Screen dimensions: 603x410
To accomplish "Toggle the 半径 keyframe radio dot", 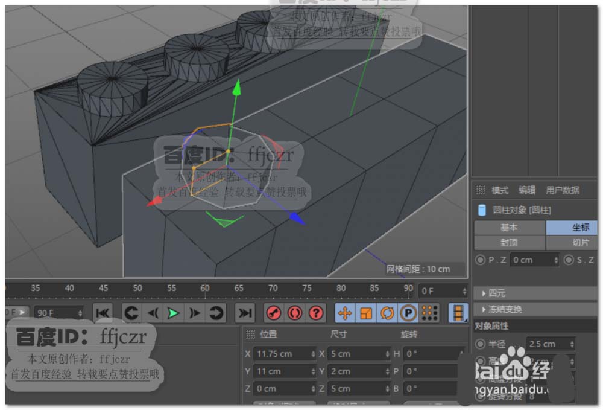I will coord(480,344).
